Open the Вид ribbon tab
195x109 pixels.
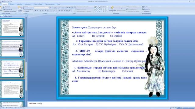58,4
